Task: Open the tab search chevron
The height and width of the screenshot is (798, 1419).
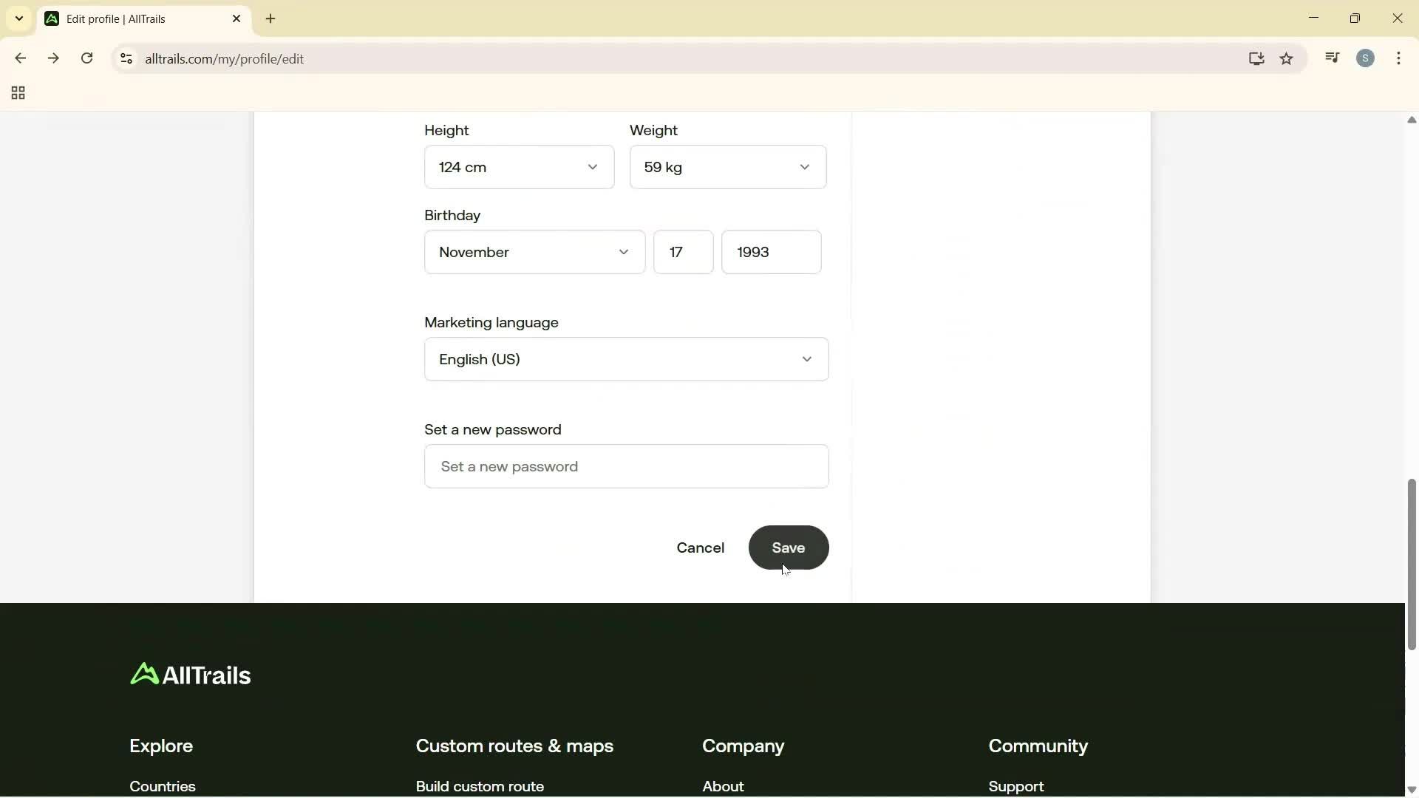Action: pyautogui.click(x=18, y=18)
